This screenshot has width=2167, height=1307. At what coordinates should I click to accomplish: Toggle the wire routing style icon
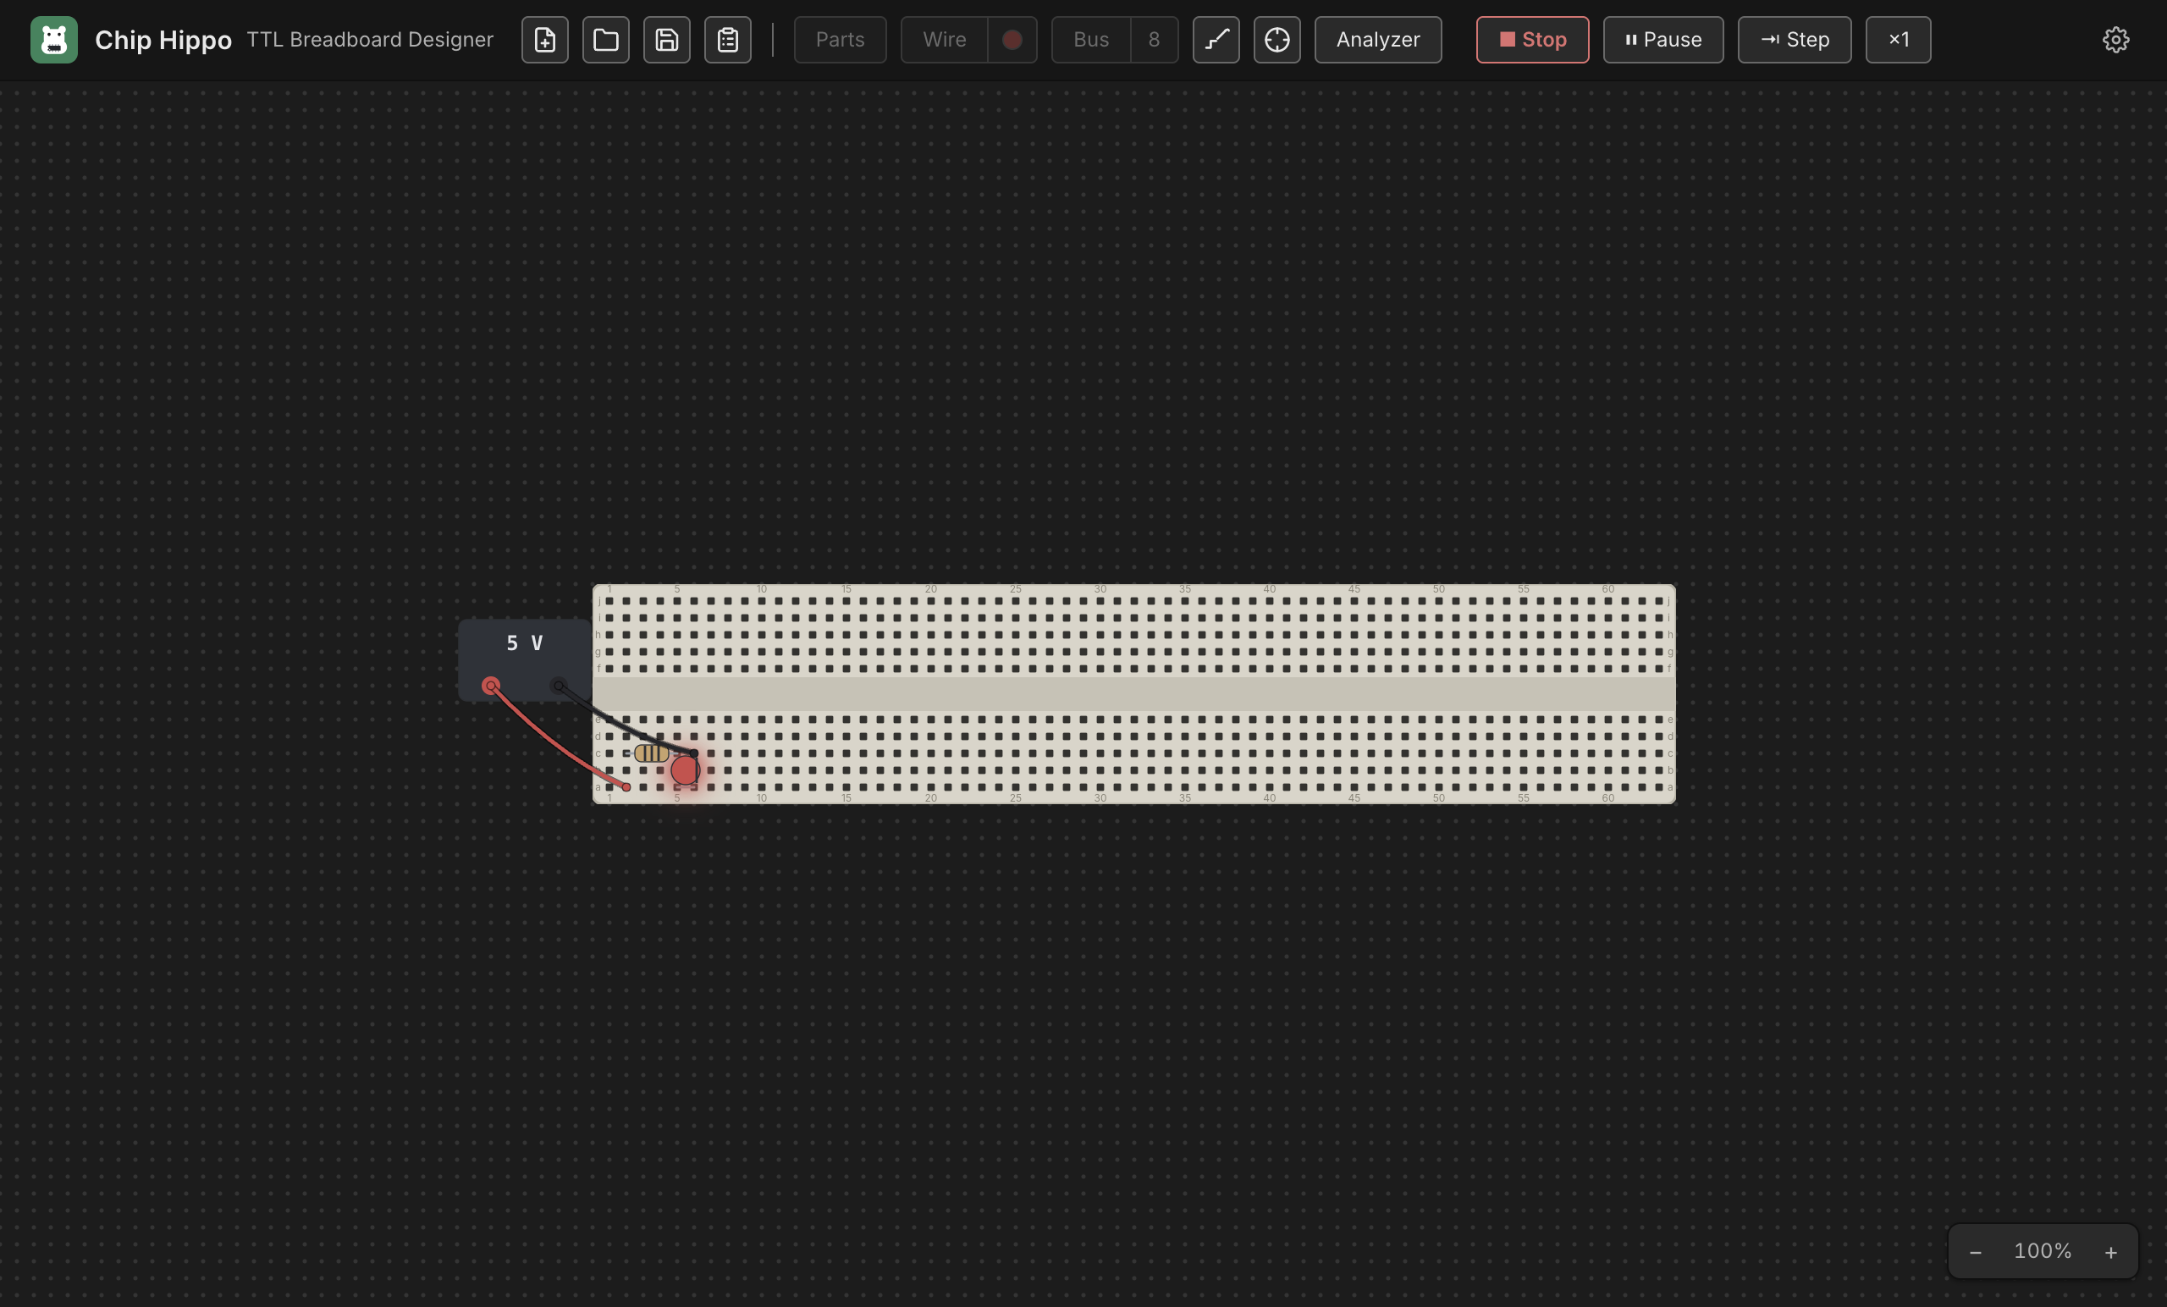tap(1216, 40)
